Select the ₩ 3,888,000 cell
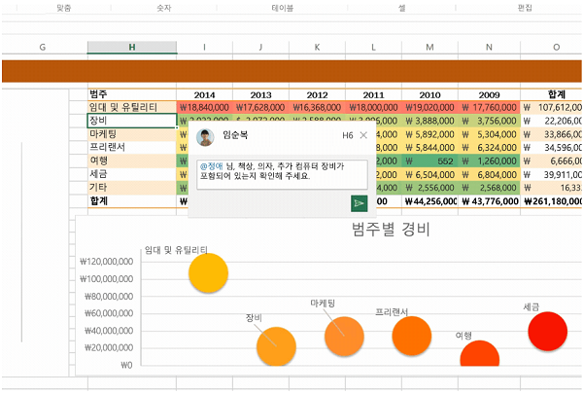 (x=429, y=121)
